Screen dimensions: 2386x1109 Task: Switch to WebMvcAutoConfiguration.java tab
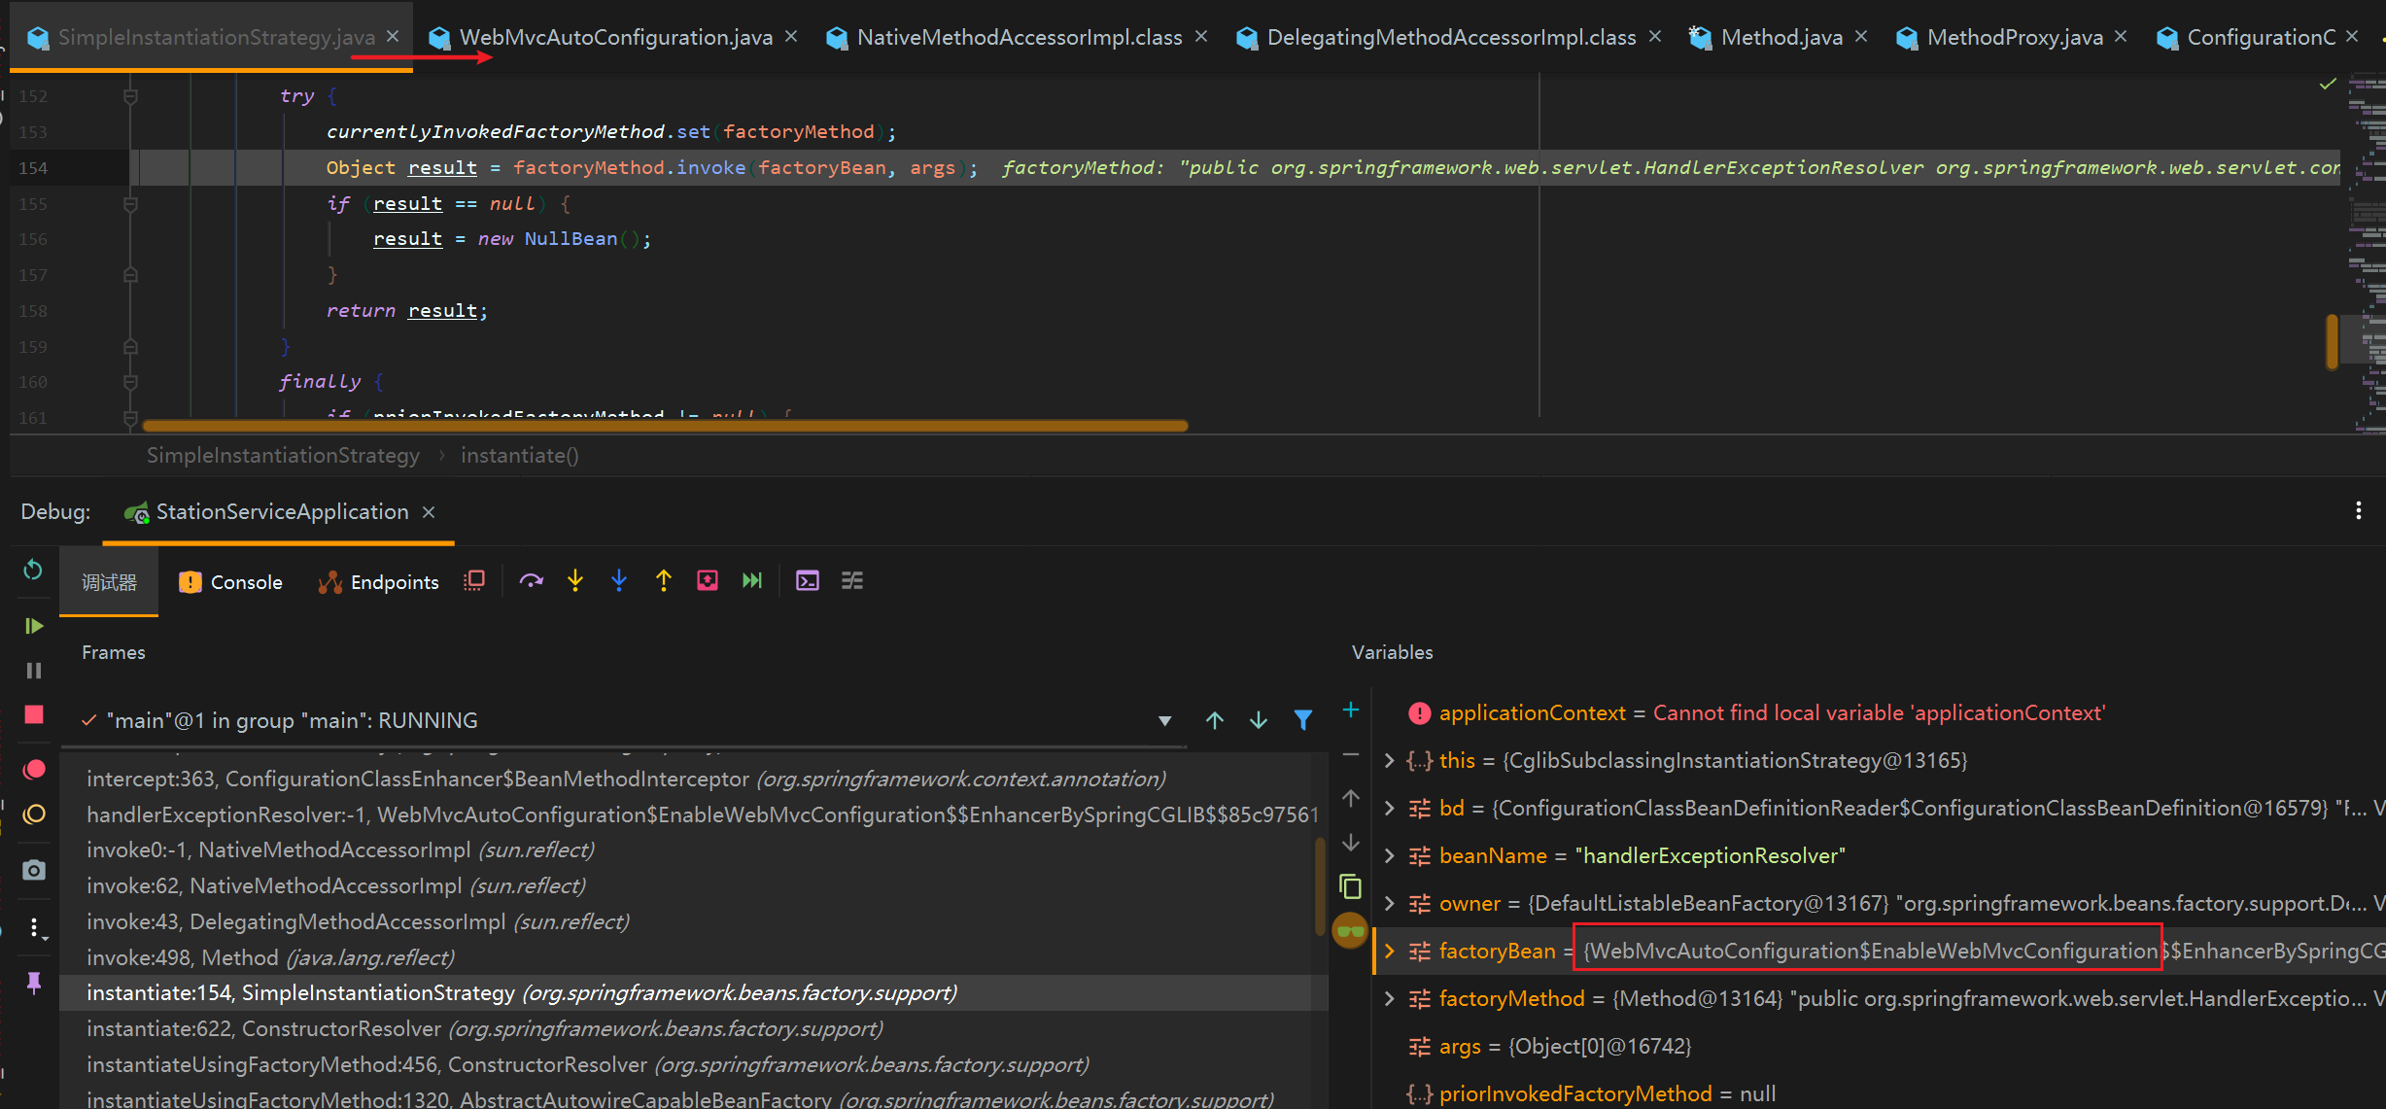click(x=615, y=37)
